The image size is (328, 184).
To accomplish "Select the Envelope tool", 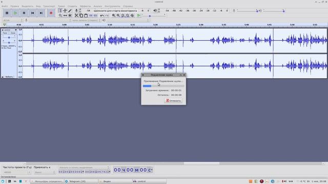I will point(65,11).
